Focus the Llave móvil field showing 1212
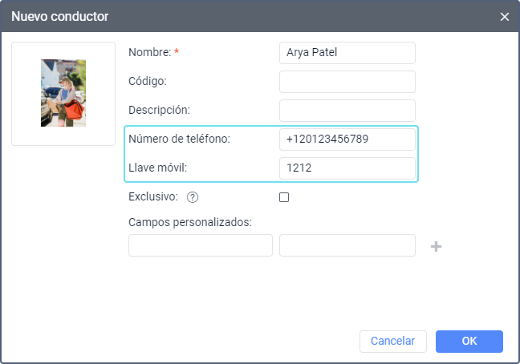The height and width of the screenshot is (364, 520). 347,168
